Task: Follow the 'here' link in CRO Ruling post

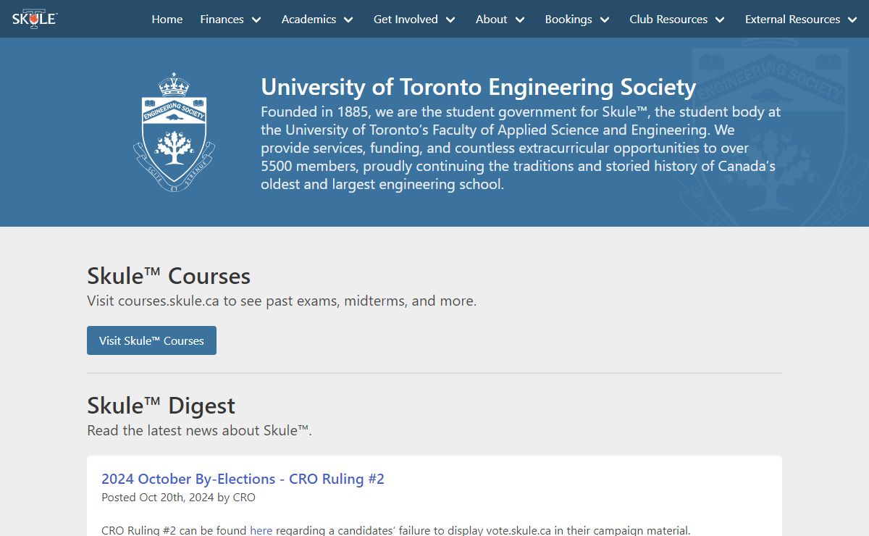Action: [x=261, y=530]
